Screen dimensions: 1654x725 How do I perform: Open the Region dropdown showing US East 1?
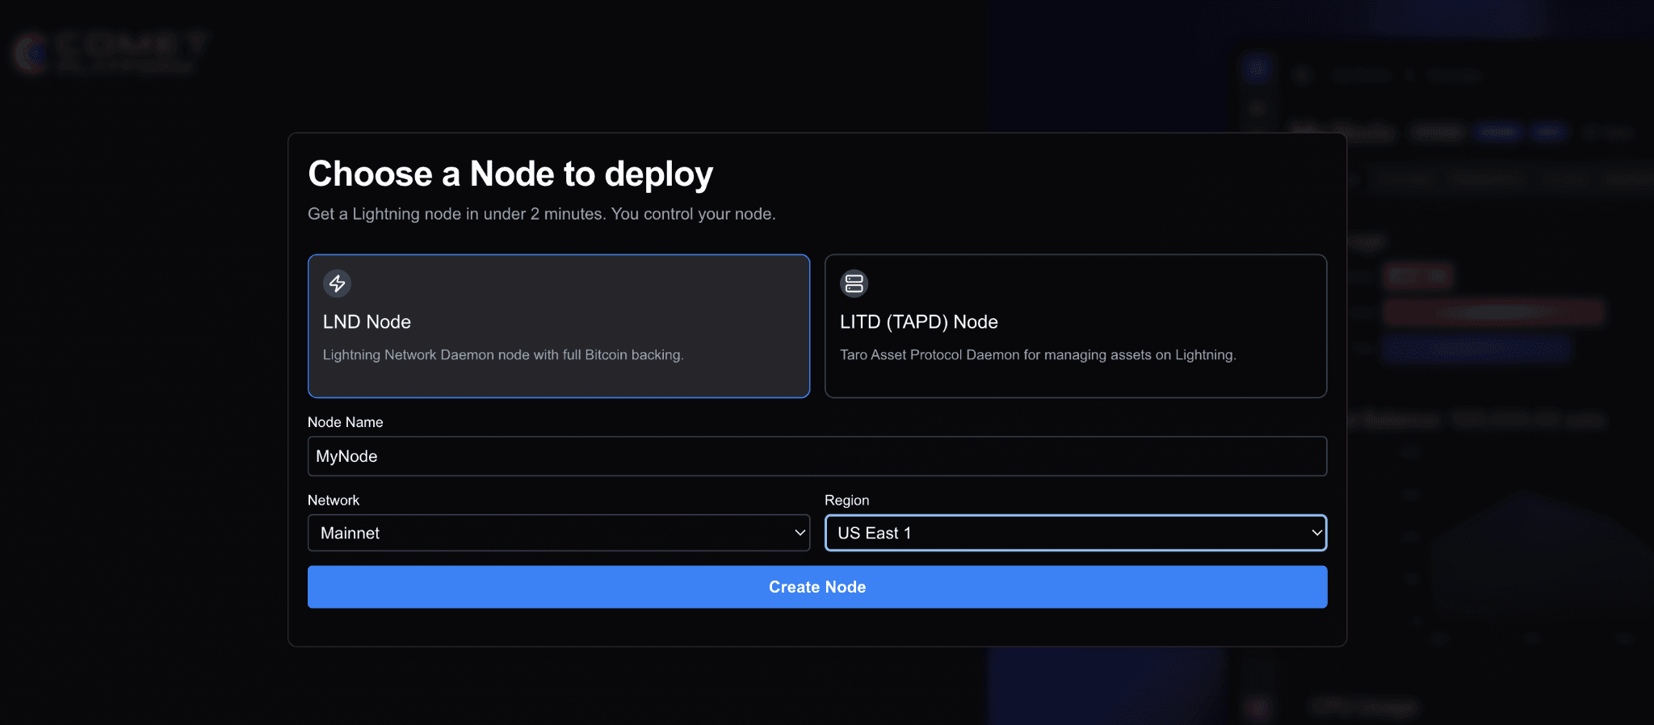[1075, 533]
